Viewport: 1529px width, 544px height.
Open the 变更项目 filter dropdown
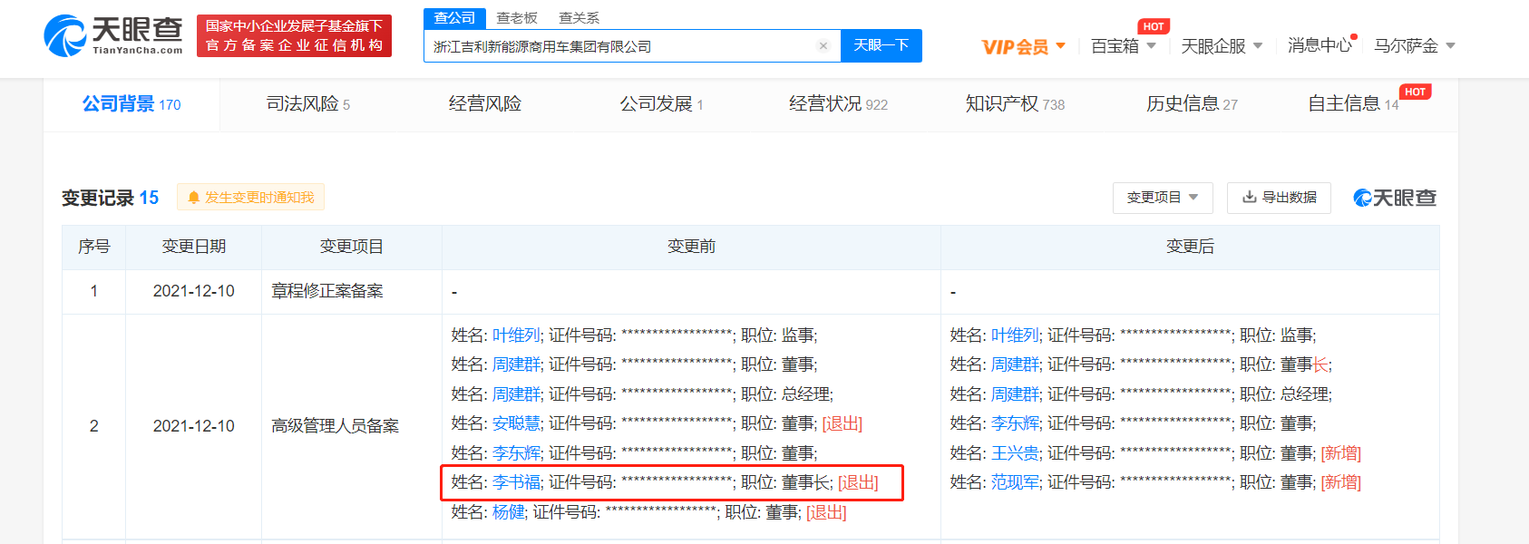click(1162, 197)
